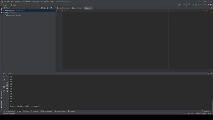Screen dimensions: 213x120
Task: Click the JetBrains shield icon at the far top right
Action: (211, 5)
